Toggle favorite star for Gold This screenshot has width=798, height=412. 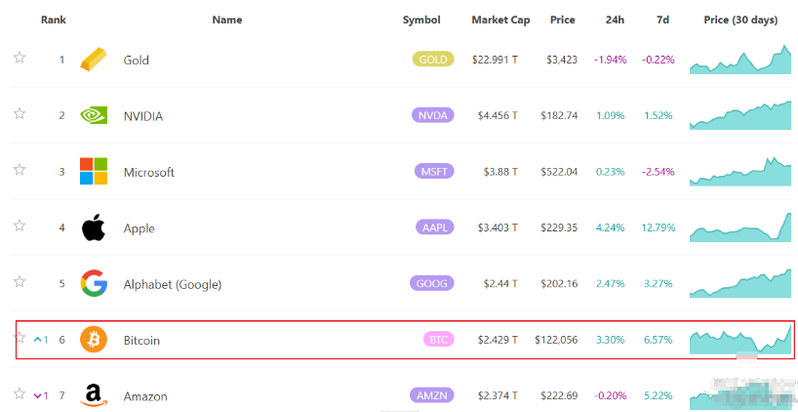tap(20, 58)
